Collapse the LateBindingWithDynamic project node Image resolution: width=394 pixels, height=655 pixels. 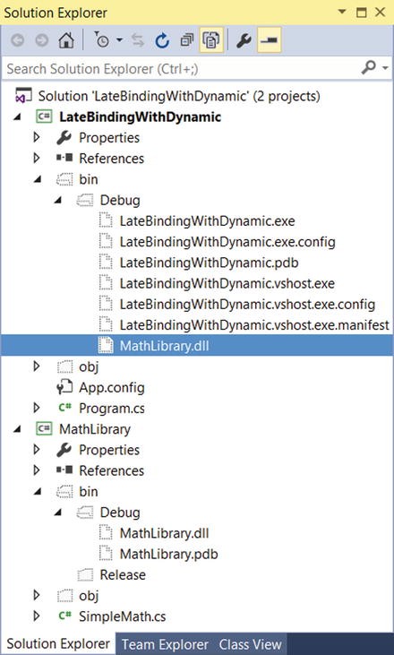click(x=17, y=117)
